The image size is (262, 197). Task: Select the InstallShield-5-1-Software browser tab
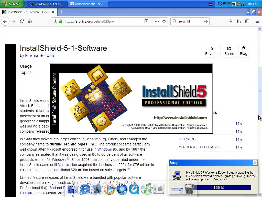[29, 12]
